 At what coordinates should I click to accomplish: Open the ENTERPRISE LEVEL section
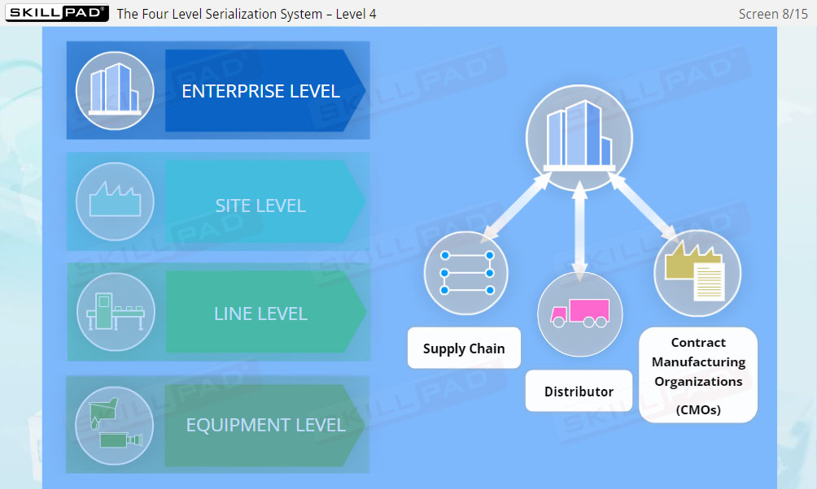pos(259,90)
